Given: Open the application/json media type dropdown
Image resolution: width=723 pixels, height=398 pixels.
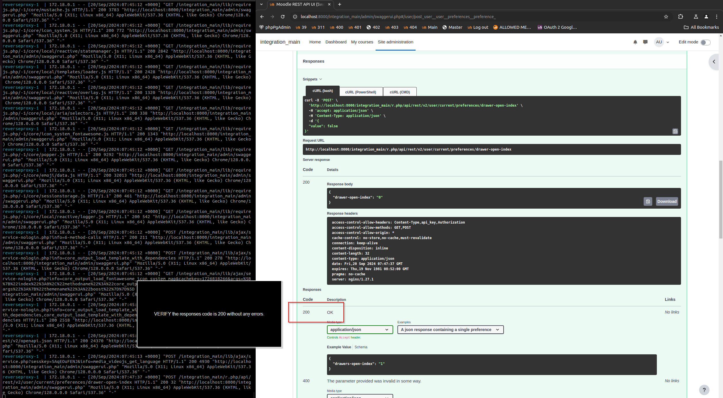Looking at the screenshot, I should click(x=360, y=330).
